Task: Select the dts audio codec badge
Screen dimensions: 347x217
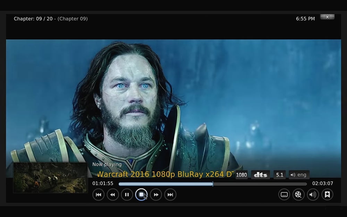Action: (x=260, y=175)
